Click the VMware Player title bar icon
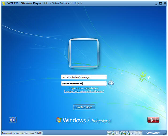 (3, 3)
